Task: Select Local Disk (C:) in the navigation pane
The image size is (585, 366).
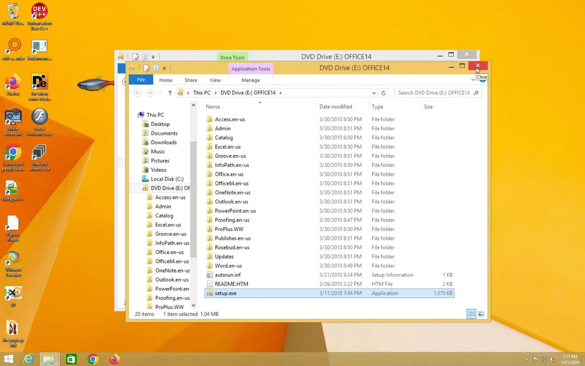Action: 167,179
